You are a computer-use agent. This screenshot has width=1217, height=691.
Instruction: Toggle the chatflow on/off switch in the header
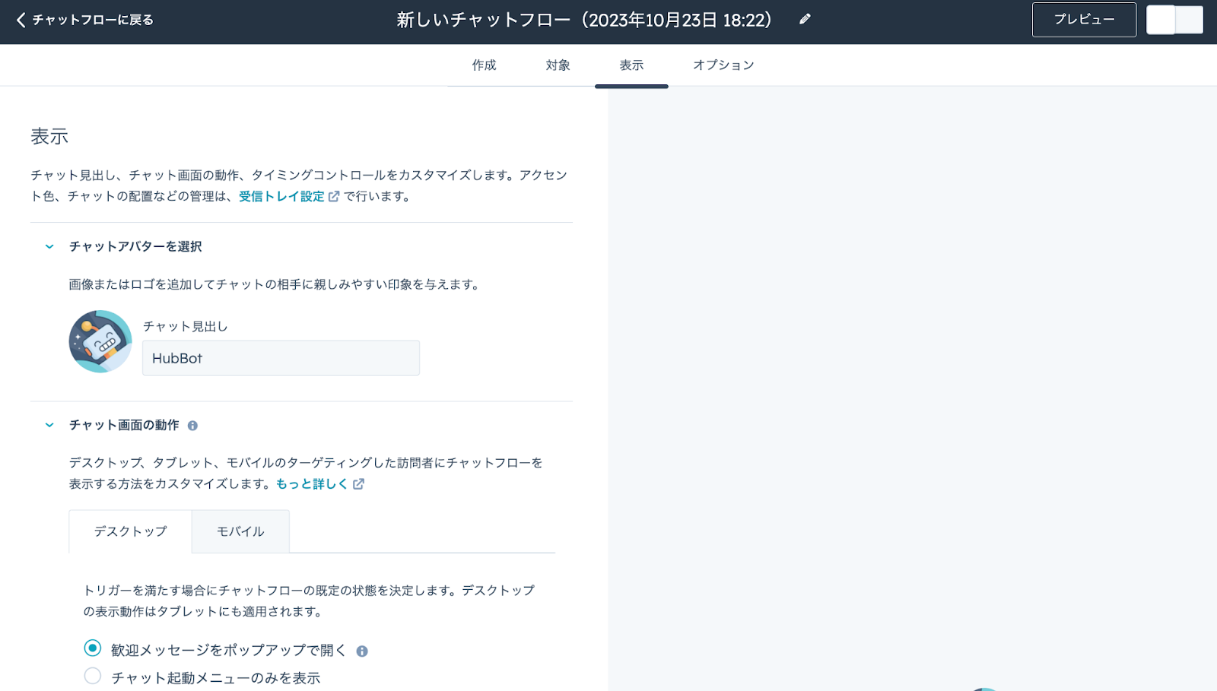tap(1174, 20)
